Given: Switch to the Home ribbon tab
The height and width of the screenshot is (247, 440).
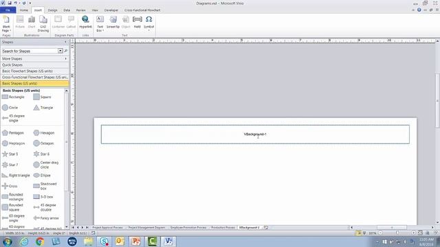Looking at the screenshot, I should click(x=24, y=10).
